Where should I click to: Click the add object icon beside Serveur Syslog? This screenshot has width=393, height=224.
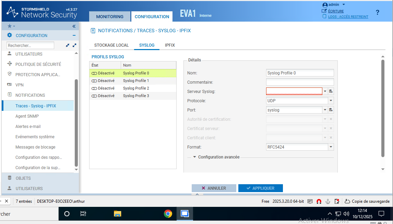pos(331,91)
